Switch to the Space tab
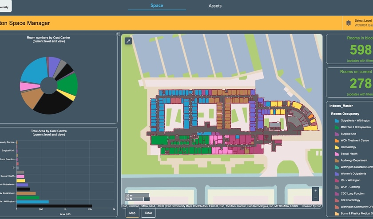The image size is (373, 219). [x=157, y=6]
